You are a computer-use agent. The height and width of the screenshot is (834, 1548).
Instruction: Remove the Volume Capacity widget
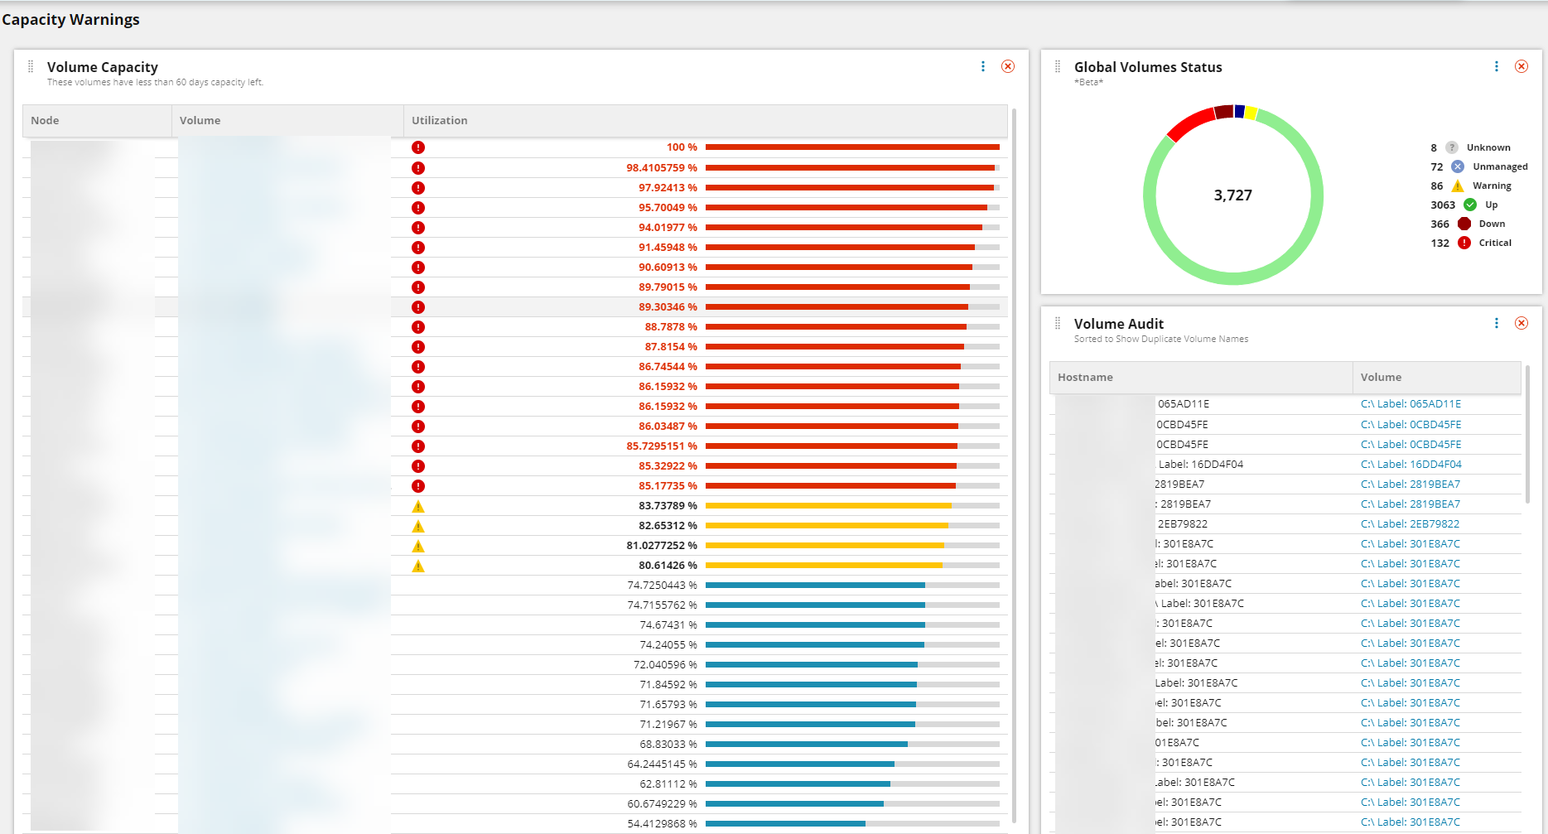[x=1008, y=66]
